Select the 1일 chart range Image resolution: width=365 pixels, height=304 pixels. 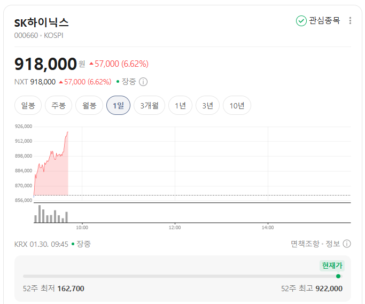[x=118, y=105]
